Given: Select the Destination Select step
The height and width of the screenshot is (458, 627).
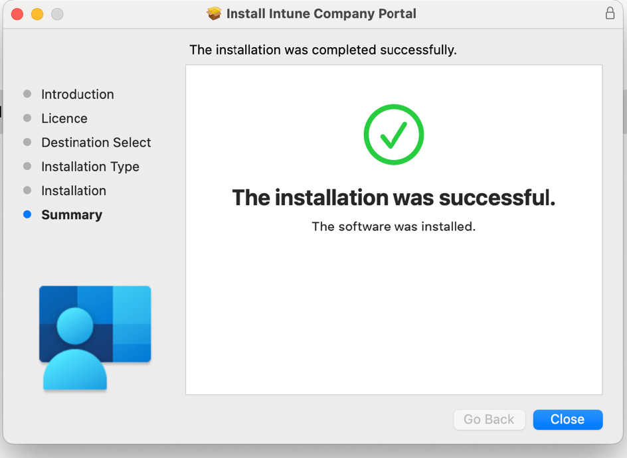Looking at the screenshot, I should [x=96, y=142].
